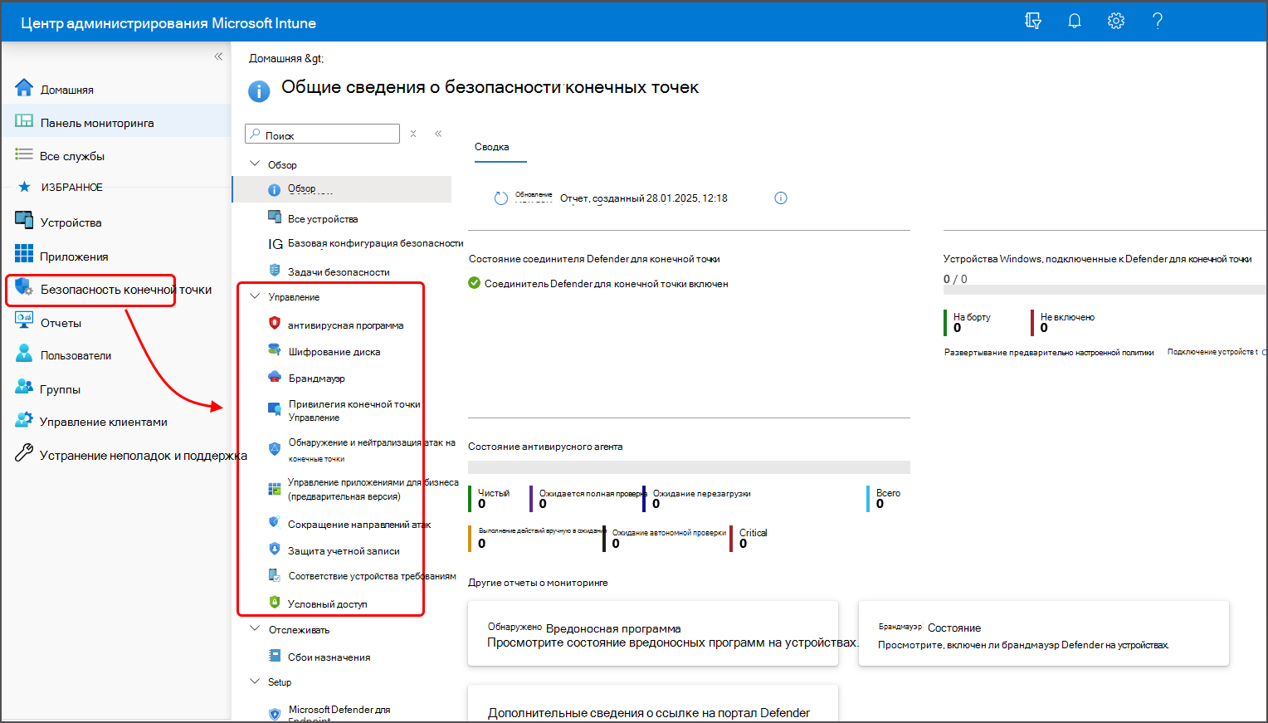This screenshot has height=723, width=1268.
Task: Collapse the Управление section chevron
Action: tap(256, 296)
